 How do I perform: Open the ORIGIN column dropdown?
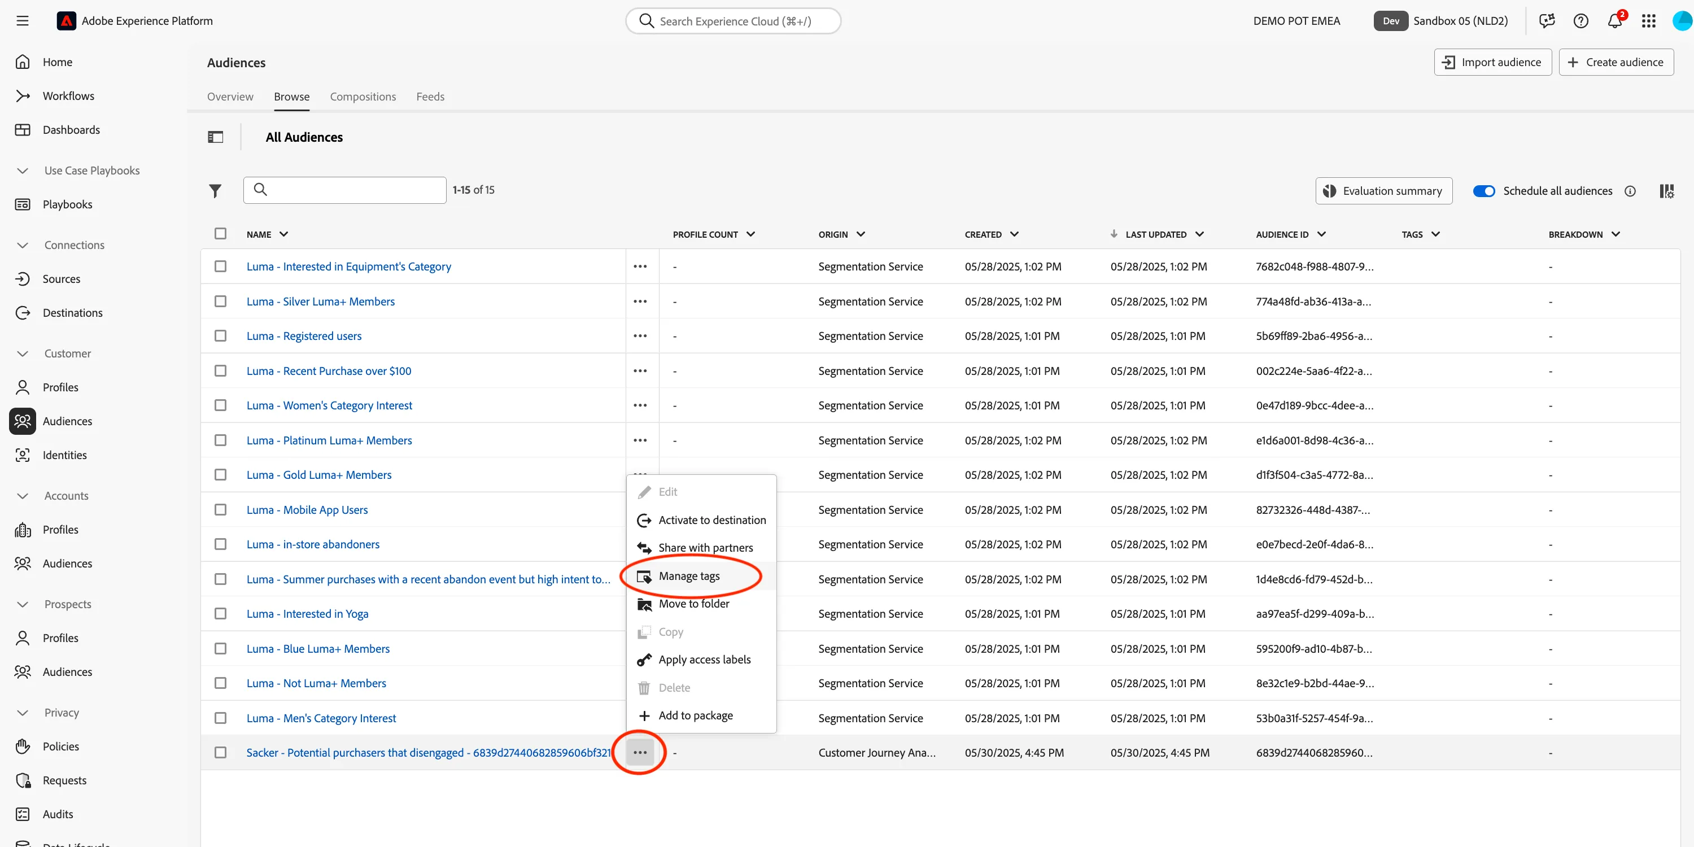pos(860,234)
